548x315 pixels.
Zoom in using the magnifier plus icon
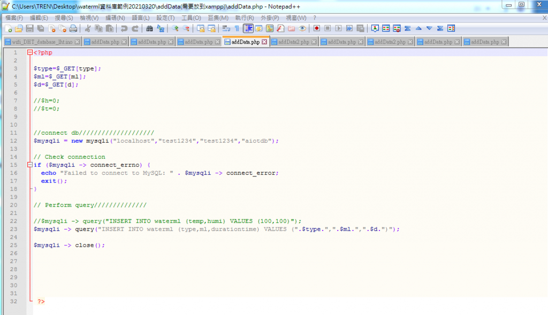(x=175, y=29)
